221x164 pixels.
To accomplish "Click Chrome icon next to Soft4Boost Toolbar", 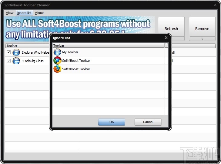I will 57,61.
